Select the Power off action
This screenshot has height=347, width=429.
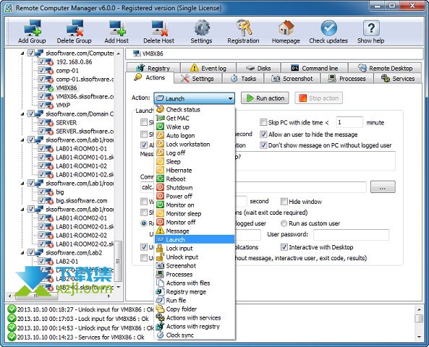(x=195, y=197)
